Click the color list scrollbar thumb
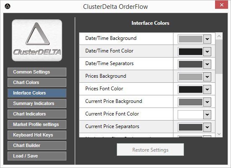Image resolution: width=231 pixels, height=168 pixels. (219, 57)
